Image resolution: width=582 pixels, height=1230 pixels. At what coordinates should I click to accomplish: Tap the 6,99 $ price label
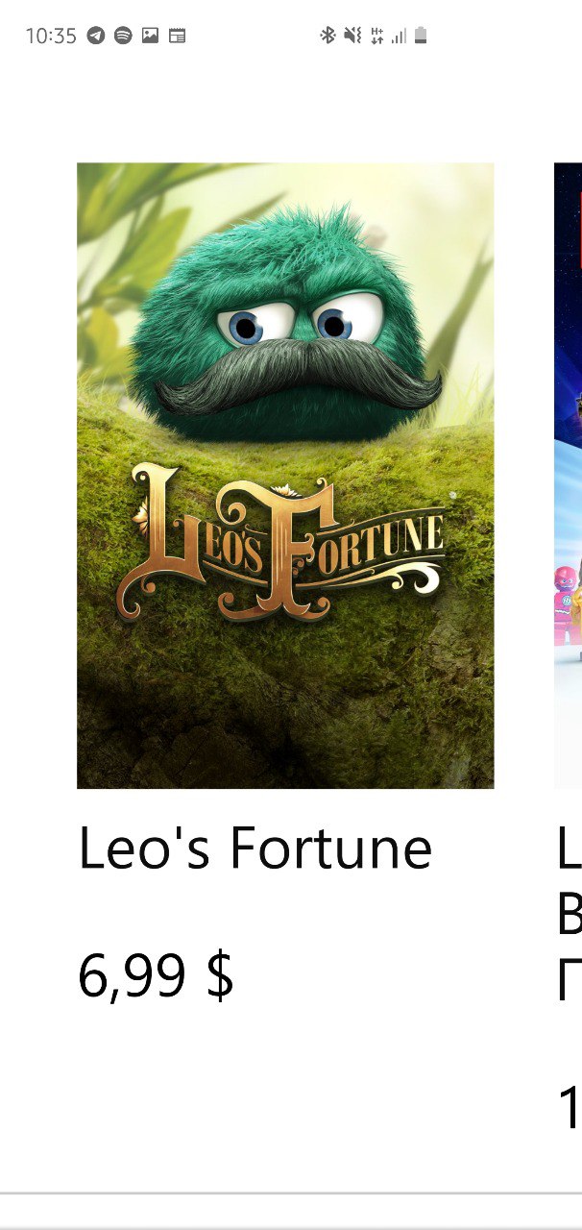coord(156,975)
